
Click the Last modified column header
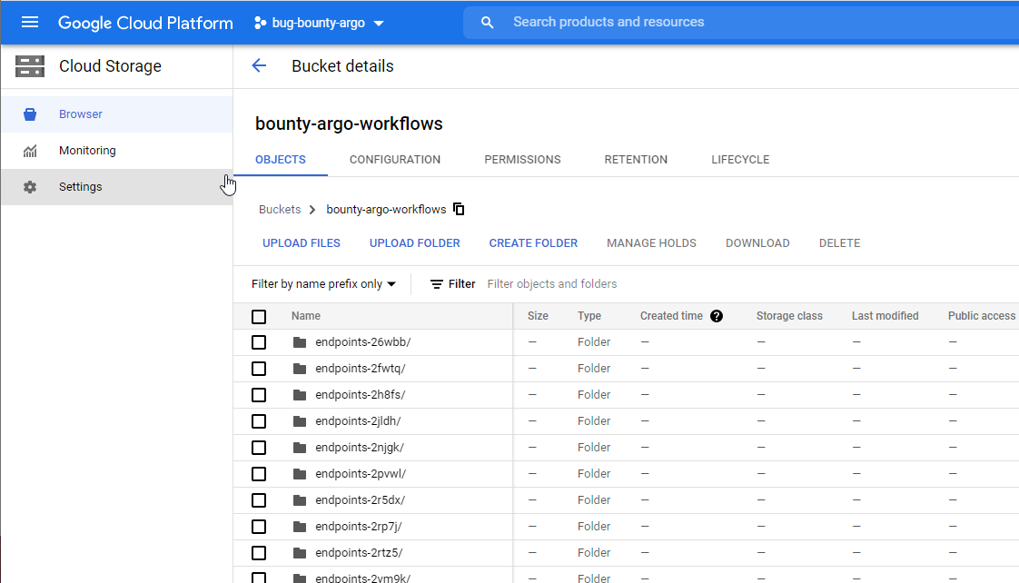[885, 316]
